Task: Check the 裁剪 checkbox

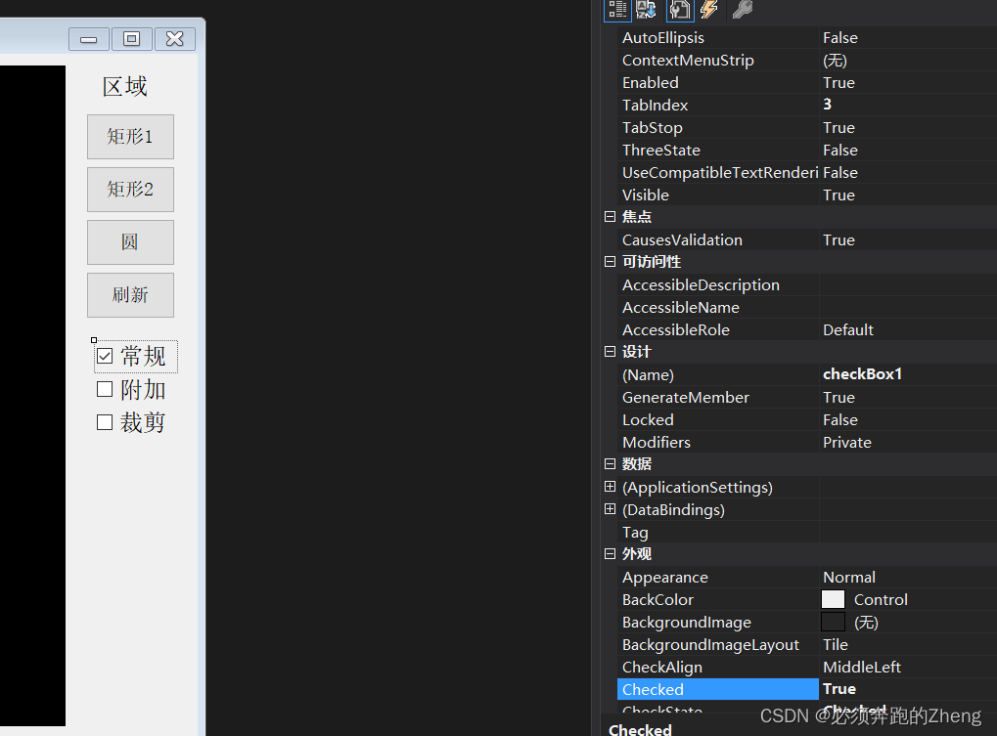Action: 105,422
